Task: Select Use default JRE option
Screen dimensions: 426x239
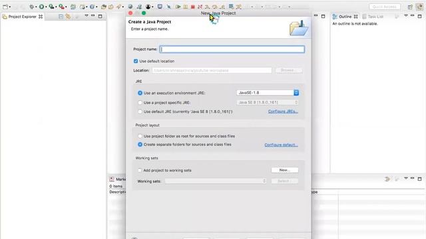Action: [140, 112]
